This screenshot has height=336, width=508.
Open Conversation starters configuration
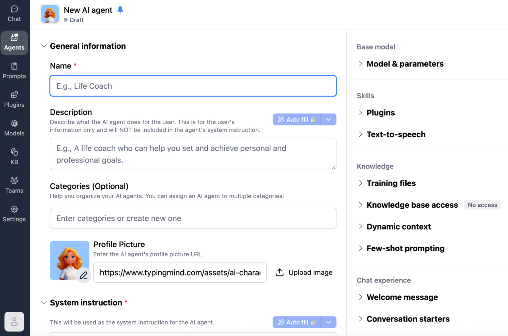(x=408, y=319)
